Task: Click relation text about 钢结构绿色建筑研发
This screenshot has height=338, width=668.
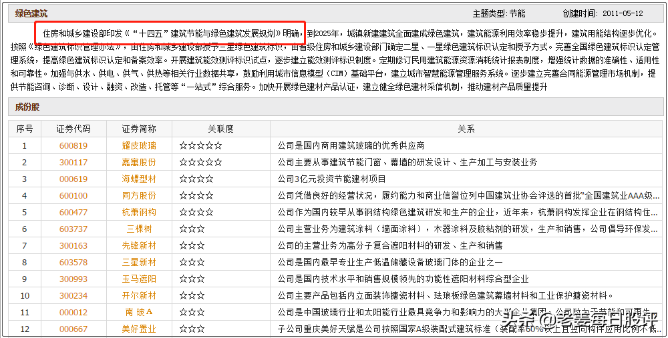Action: click(x=469, y=213)
